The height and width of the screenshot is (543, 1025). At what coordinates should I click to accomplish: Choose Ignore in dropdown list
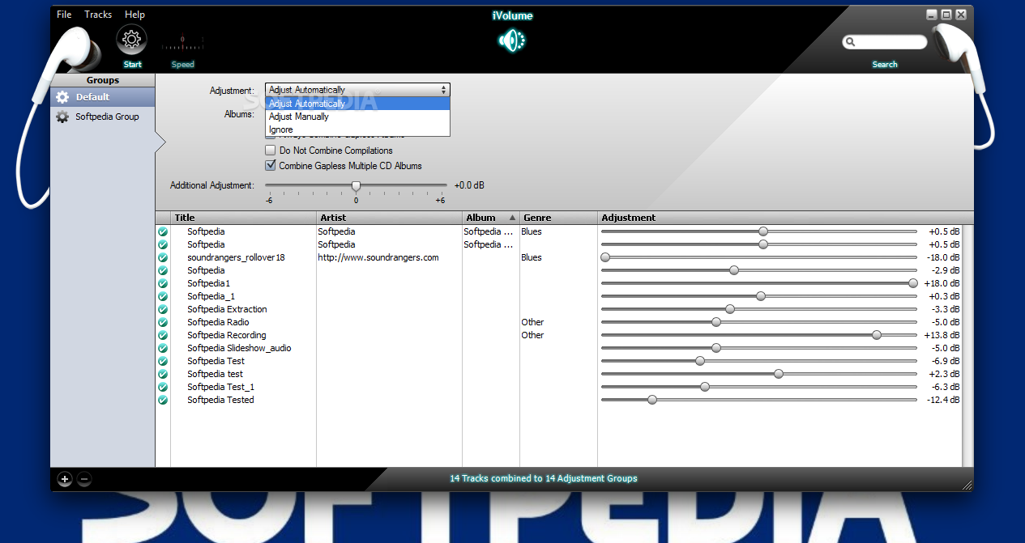(x=357, y=129)
